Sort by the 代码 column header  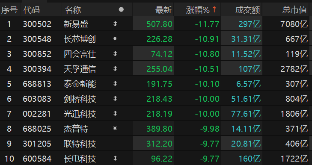[x=31, y=10]
